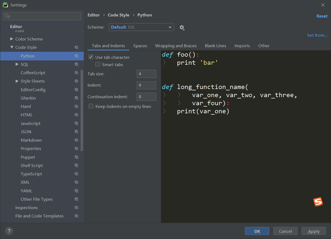The height and width of the screenshot is (239, 331).
Task: Click the Reset link
Action: [322, 16]
